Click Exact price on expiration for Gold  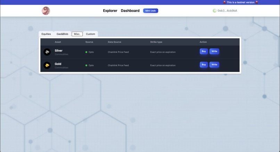pyautogui.click(x=163, y=66)
